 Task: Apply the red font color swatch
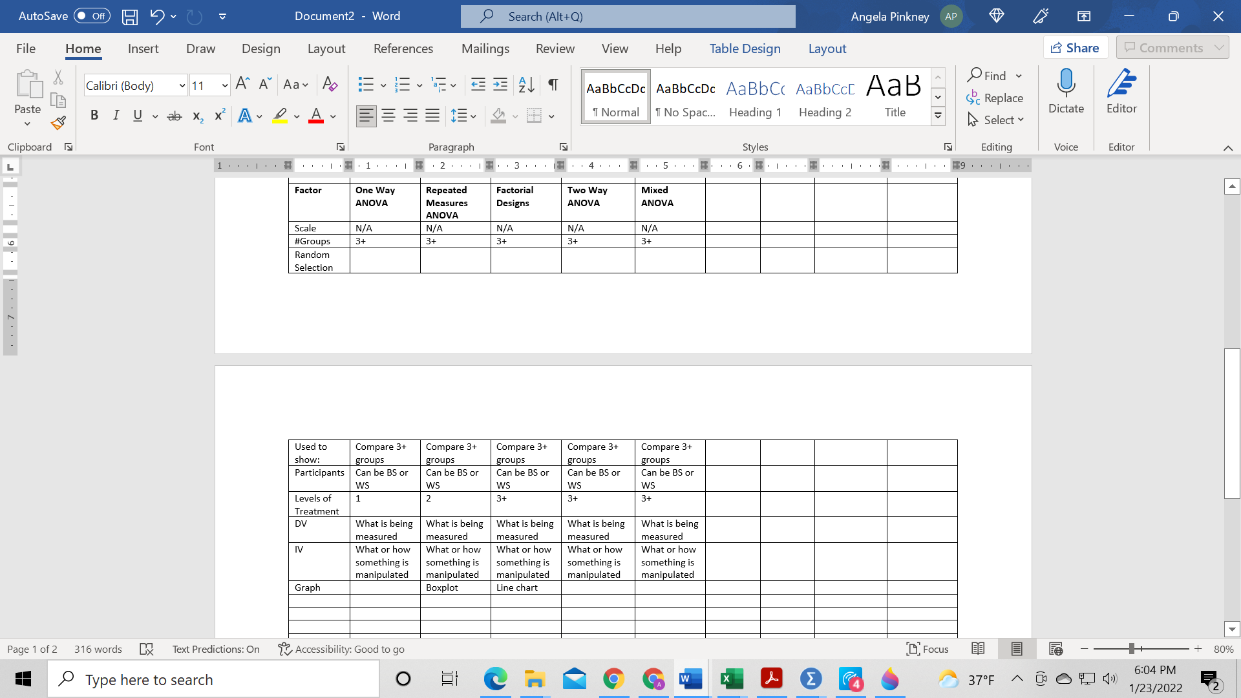tap(316, 116)
